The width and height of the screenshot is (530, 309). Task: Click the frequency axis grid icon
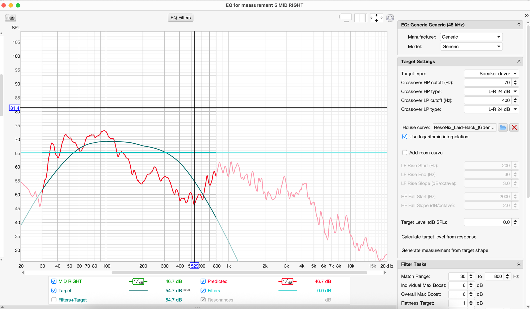[x=361, y=18]
